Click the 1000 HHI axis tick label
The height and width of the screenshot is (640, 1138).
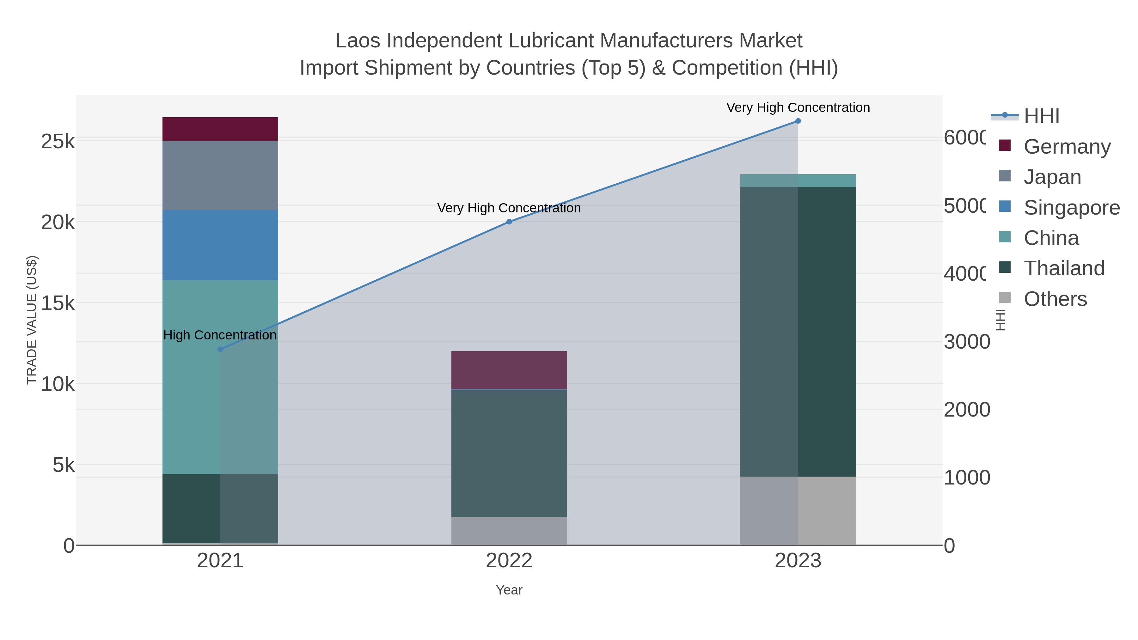point(967,478)
